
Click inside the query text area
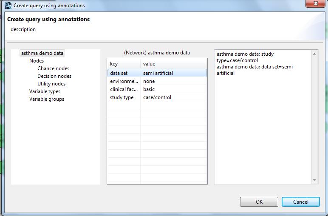[x=263, y=117]
